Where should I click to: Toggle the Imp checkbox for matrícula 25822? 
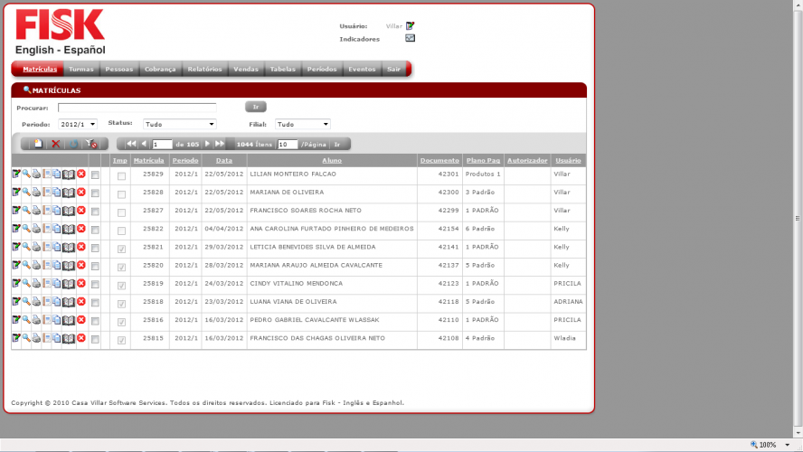(121, 231)
